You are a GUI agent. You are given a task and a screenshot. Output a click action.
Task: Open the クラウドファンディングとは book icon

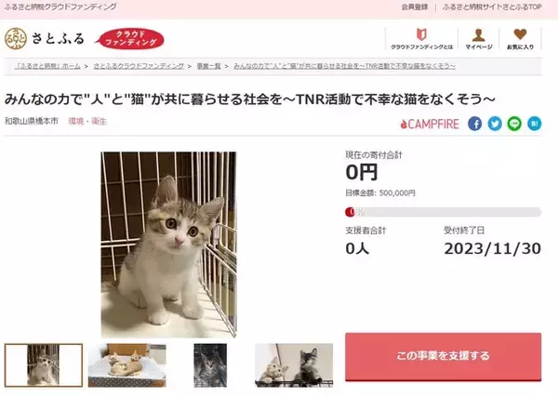click(421, 34)
